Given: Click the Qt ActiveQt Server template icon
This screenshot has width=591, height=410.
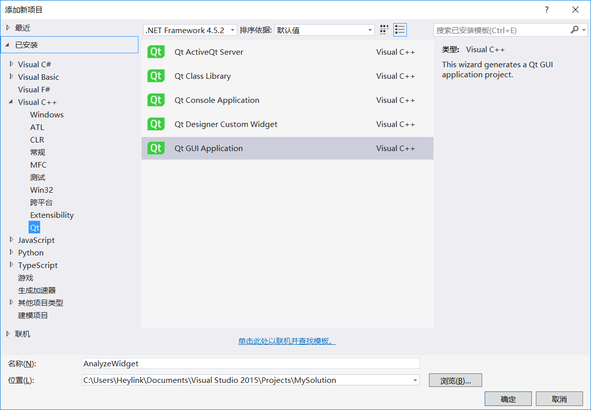Looking at the screenshot, I should (x=156, y=52).
